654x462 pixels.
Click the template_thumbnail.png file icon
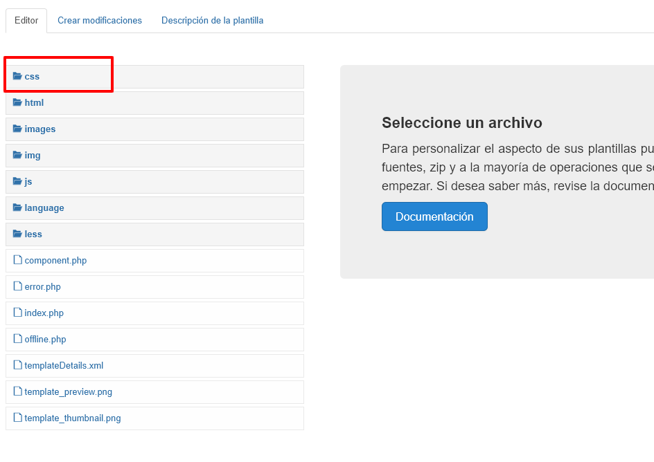click(x=17, y=417)
